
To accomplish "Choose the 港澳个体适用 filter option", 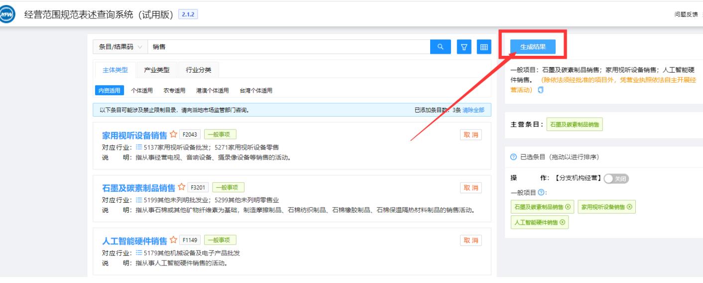I will click(213, 90).
